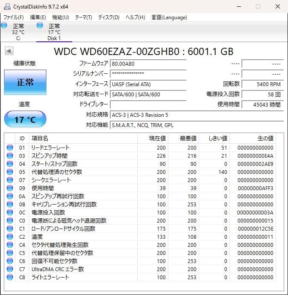Open the ファイル(F) menu
The image size is (288, 295).
click(x=14, y=17)
